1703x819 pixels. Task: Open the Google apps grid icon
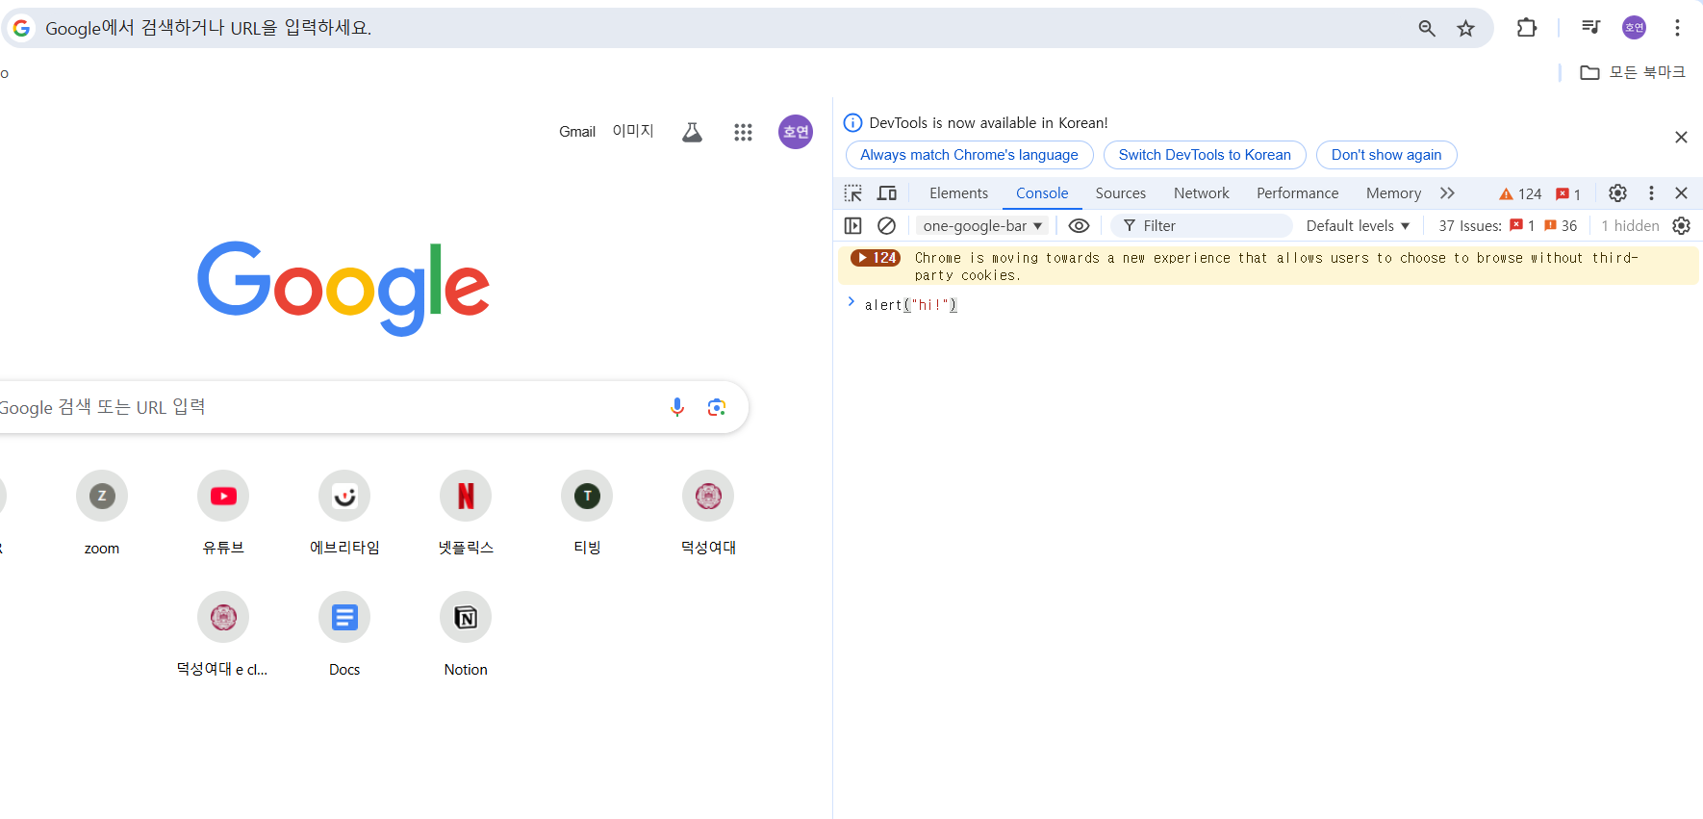(743, 132)
